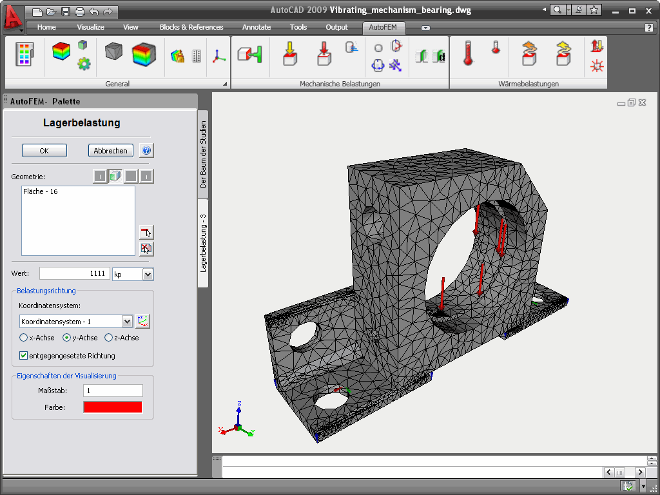Screen dimensions: 660x495
Task: Click the remove geometry selection icon
Action: pyautogui.click(x=146, y=249)
